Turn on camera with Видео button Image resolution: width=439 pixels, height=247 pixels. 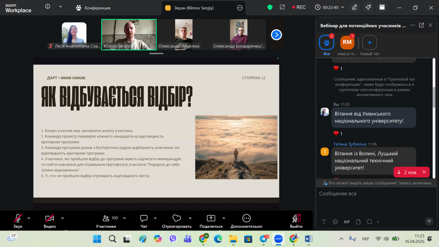click(50, 220)
